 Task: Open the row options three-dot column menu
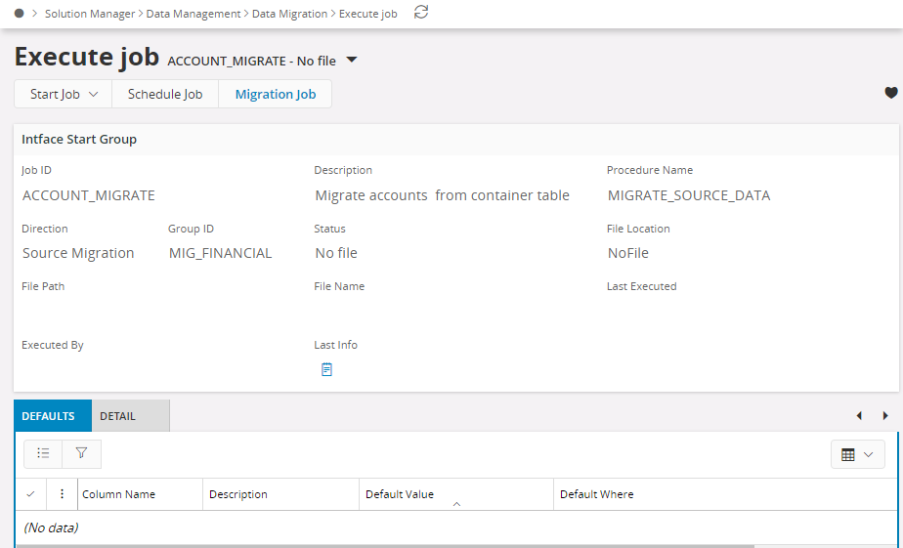[62, 494]
